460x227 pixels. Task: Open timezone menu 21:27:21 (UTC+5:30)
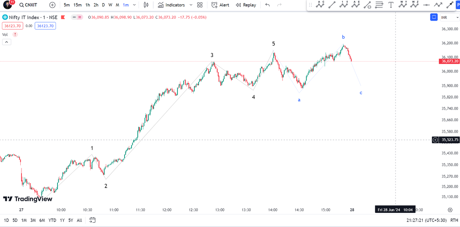tap(427, 220)
